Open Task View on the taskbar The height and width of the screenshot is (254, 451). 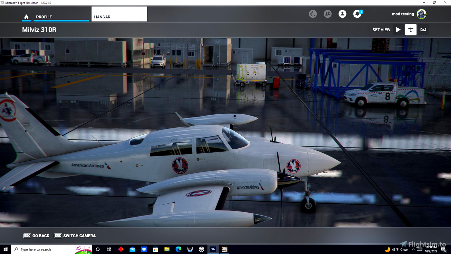tap(109, 249)
